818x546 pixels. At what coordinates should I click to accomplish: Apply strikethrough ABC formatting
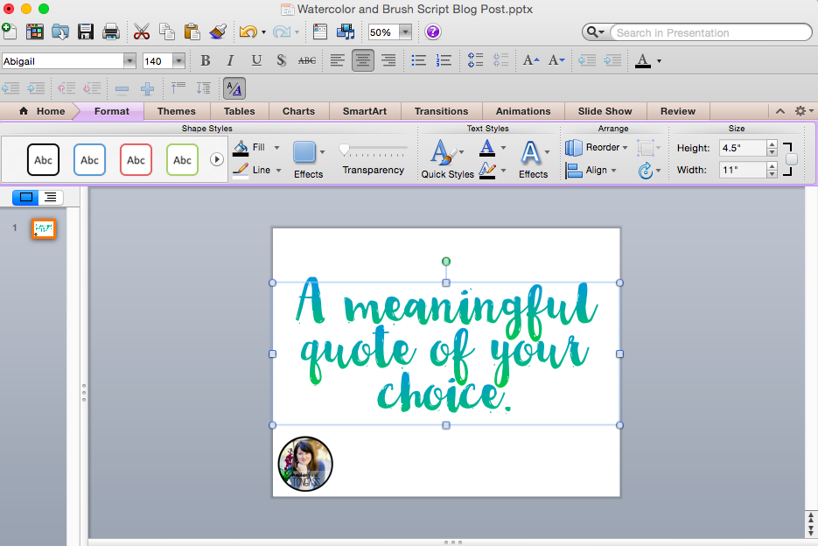coord(307,60)
